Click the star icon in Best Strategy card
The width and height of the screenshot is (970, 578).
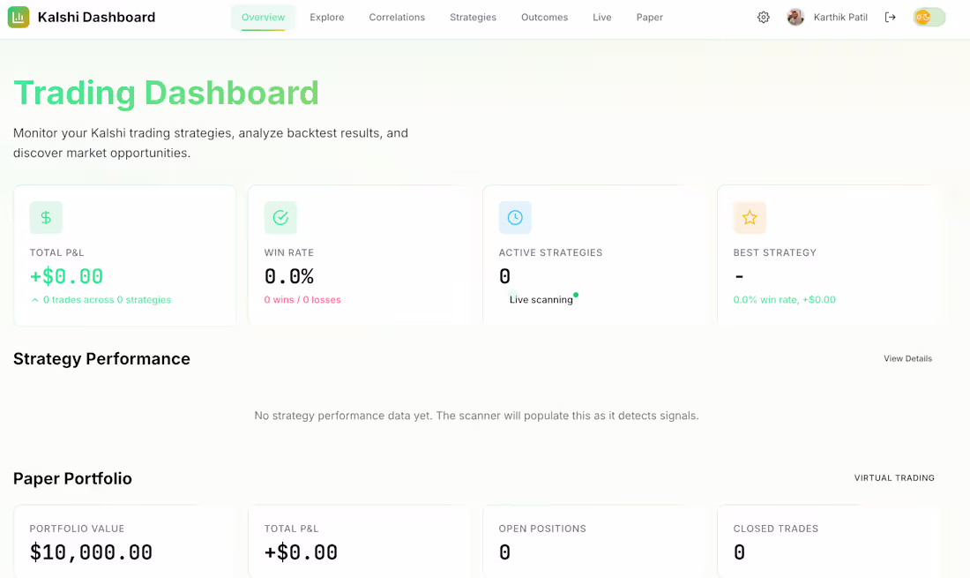coord(750,217)
